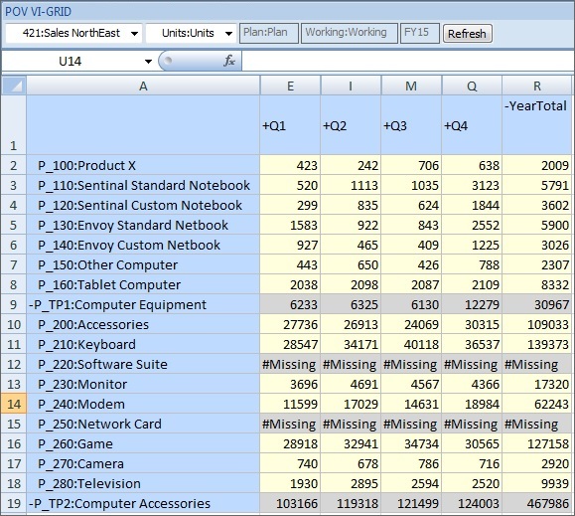Click the P_270:Camera cell
The height and width of the screenshot is (516, 575).
[x=143, y=463]
